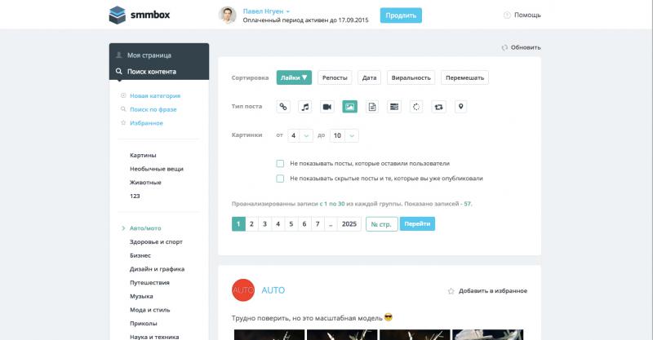Select the map pin post type icon
The width and height of the screenshot is (653, 340).
(x=460, y=107)
